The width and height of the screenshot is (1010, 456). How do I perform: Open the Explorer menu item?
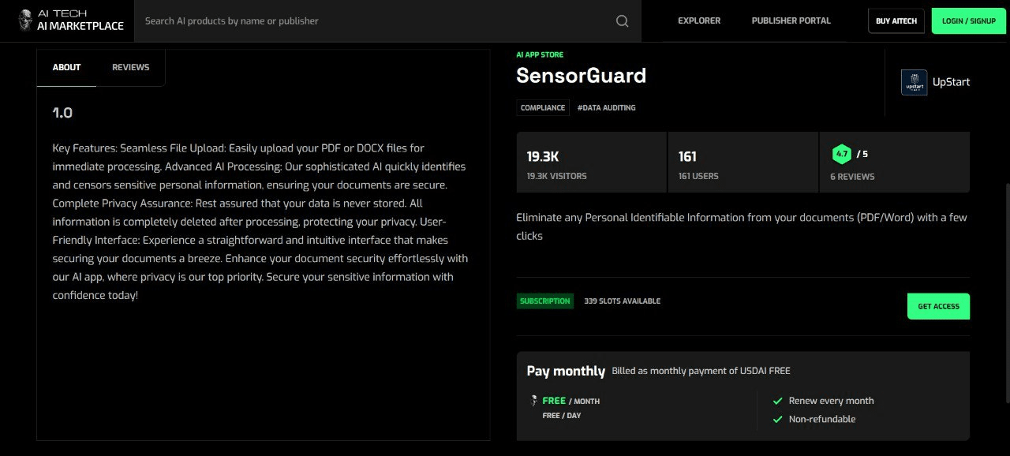point(698,21)
